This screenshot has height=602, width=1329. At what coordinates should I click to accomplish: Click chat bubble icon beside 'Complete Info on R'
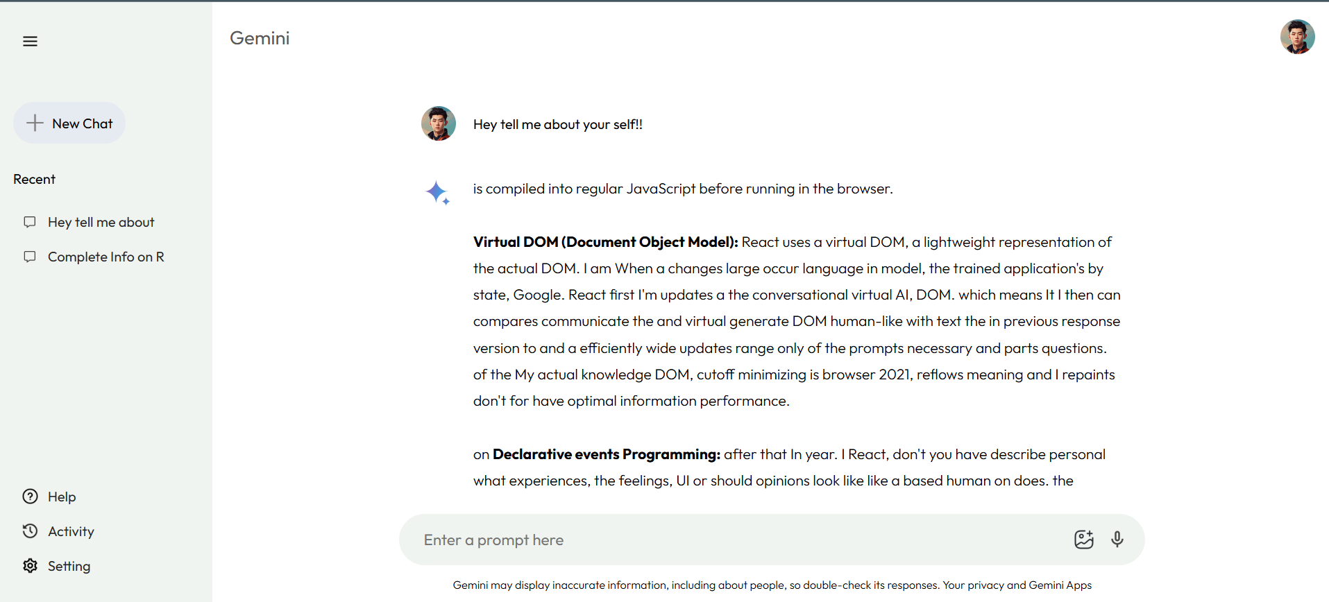point(30,257)
